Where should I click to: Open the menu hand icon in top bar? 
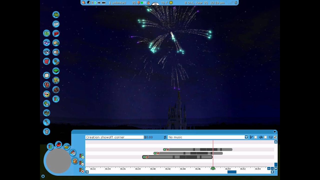[84, 3]
